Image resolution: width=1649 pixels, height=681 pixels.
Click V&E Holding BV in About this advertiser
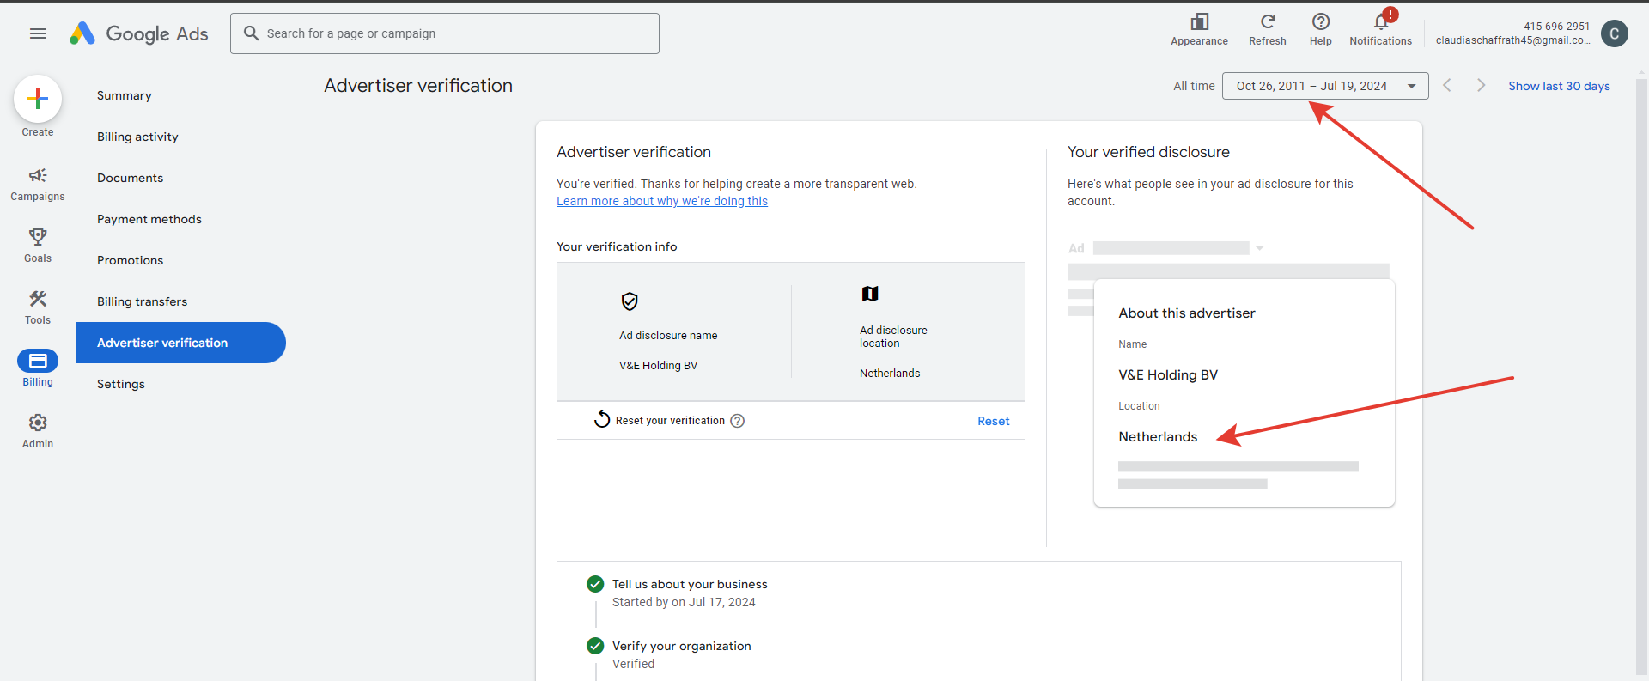(x=1168, y=375)
